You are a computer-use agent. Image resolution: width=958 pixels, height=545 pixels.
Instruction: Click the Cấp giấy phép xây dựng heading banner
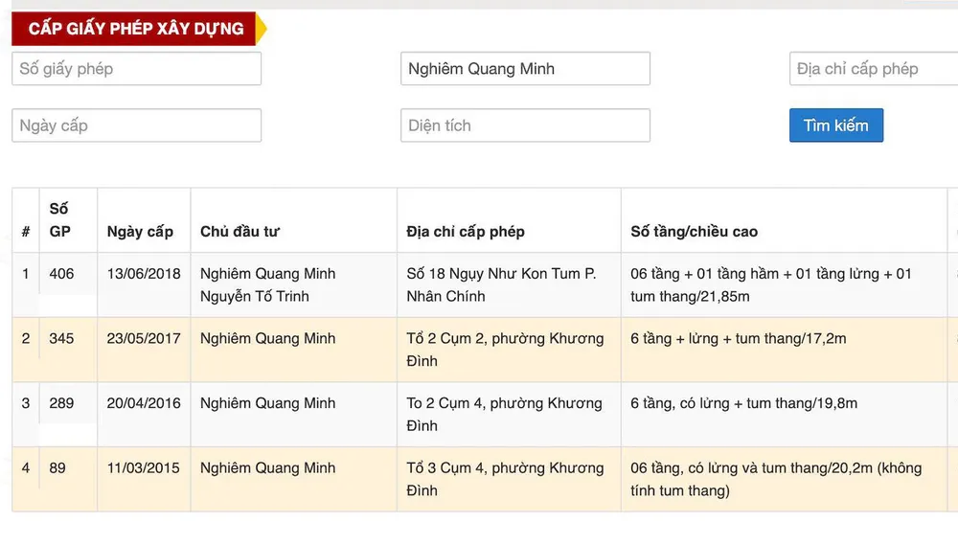point(139,29)
